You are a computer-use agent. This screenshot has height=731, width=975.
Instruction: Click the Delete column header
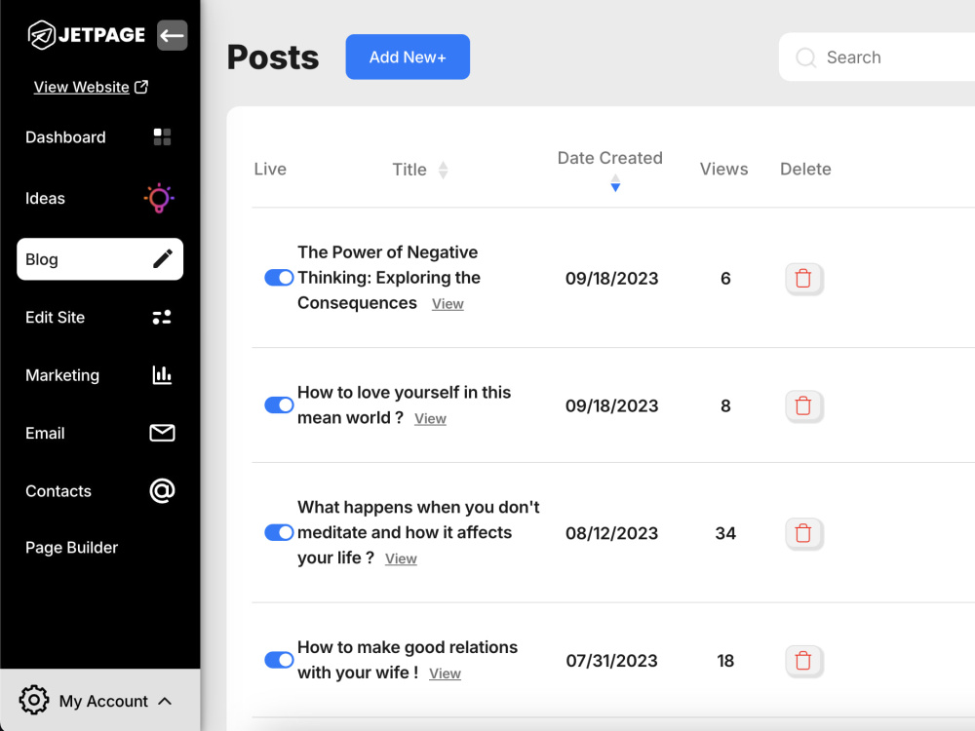click(805, 169)
